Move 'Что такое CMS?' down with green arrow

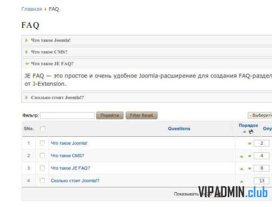[x=250, y=156]
